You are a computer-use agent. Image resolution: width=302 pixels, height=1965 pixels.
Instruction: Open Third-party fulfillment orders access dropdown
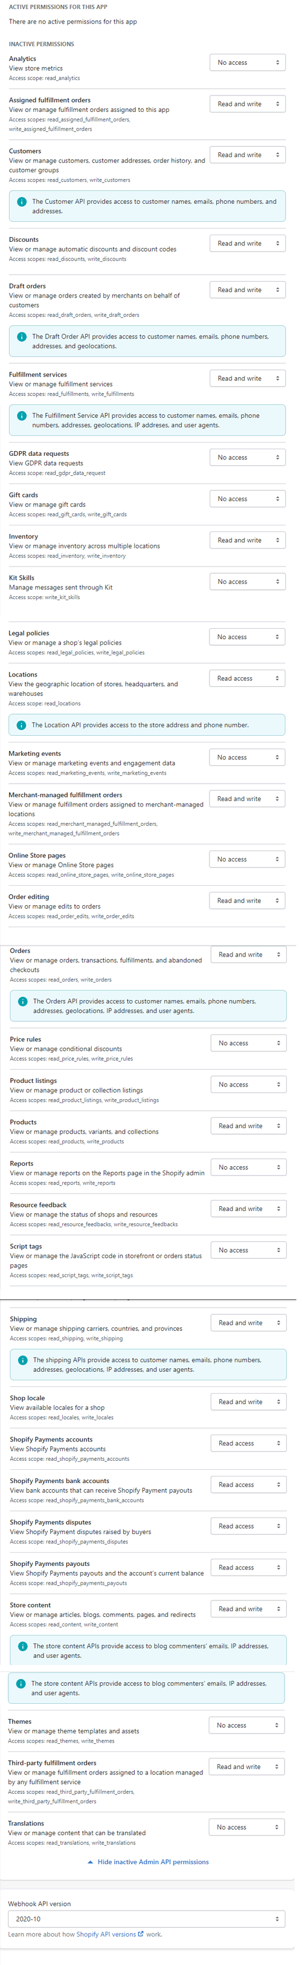(x=247, y=1767)
